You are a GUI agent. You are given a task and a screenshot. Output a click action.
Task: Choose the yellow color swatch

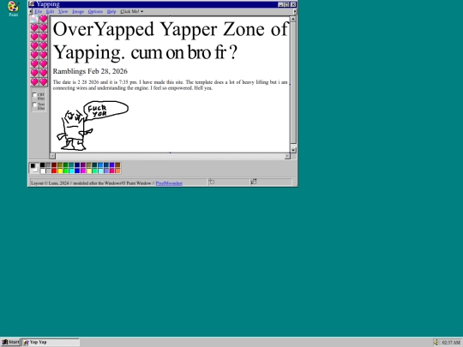[x=60, y=171]
